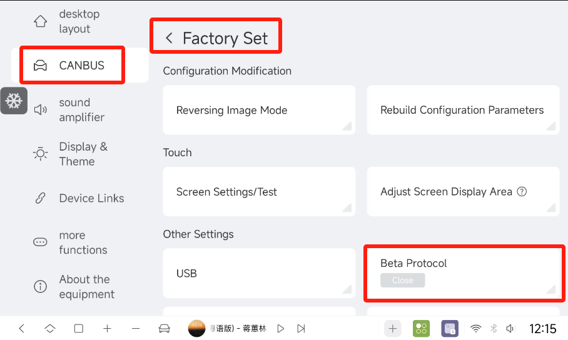The width and height of the screenshot is (568, 340).
Task: Toggle the Beta Protocol Close switch
Action: 402,280
